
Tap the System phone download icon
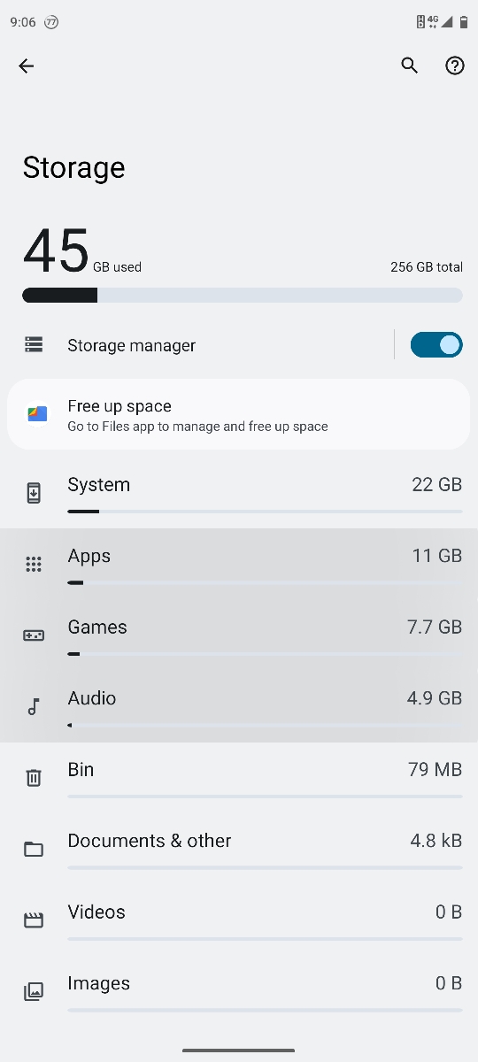(34, 493)
